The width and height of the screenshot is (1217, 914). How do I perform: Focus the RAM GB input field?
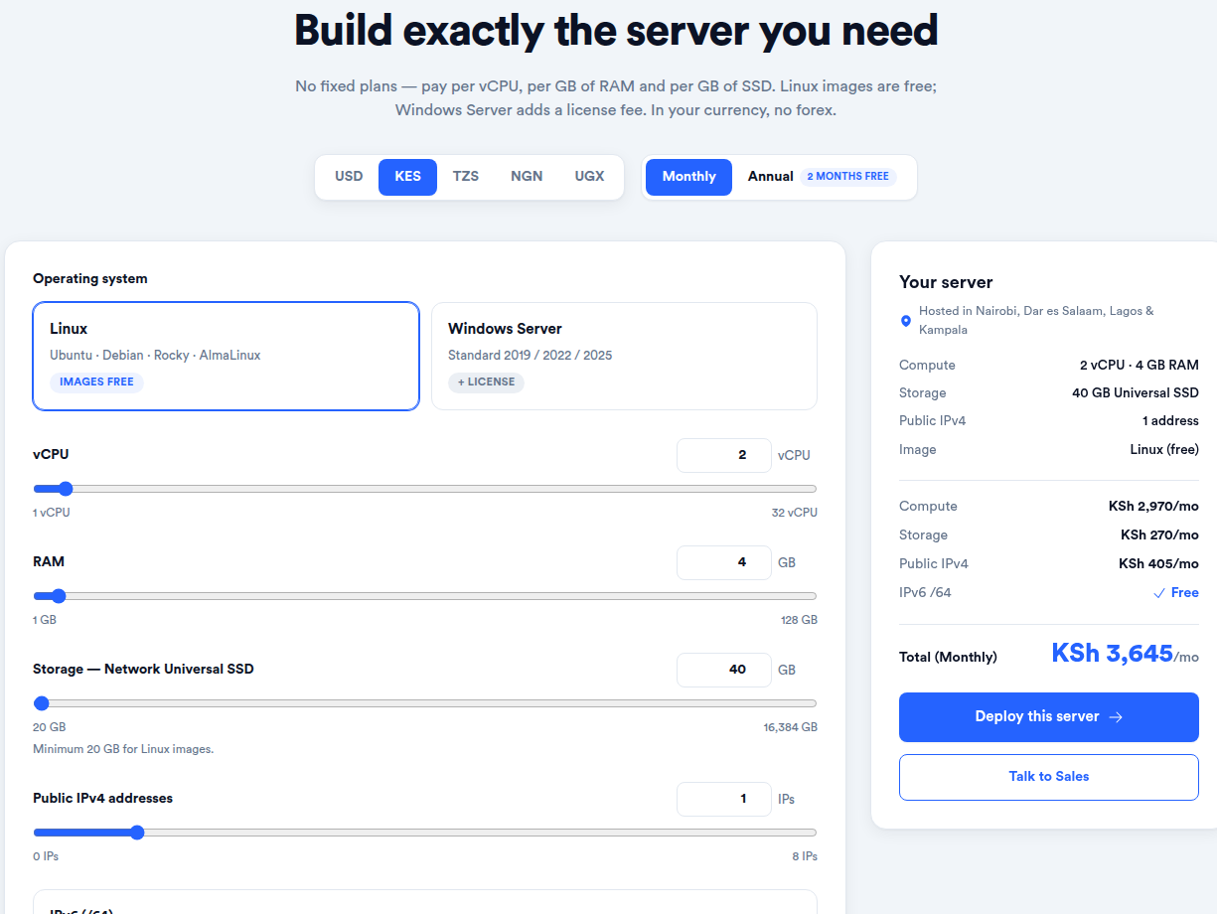(724, 562)
